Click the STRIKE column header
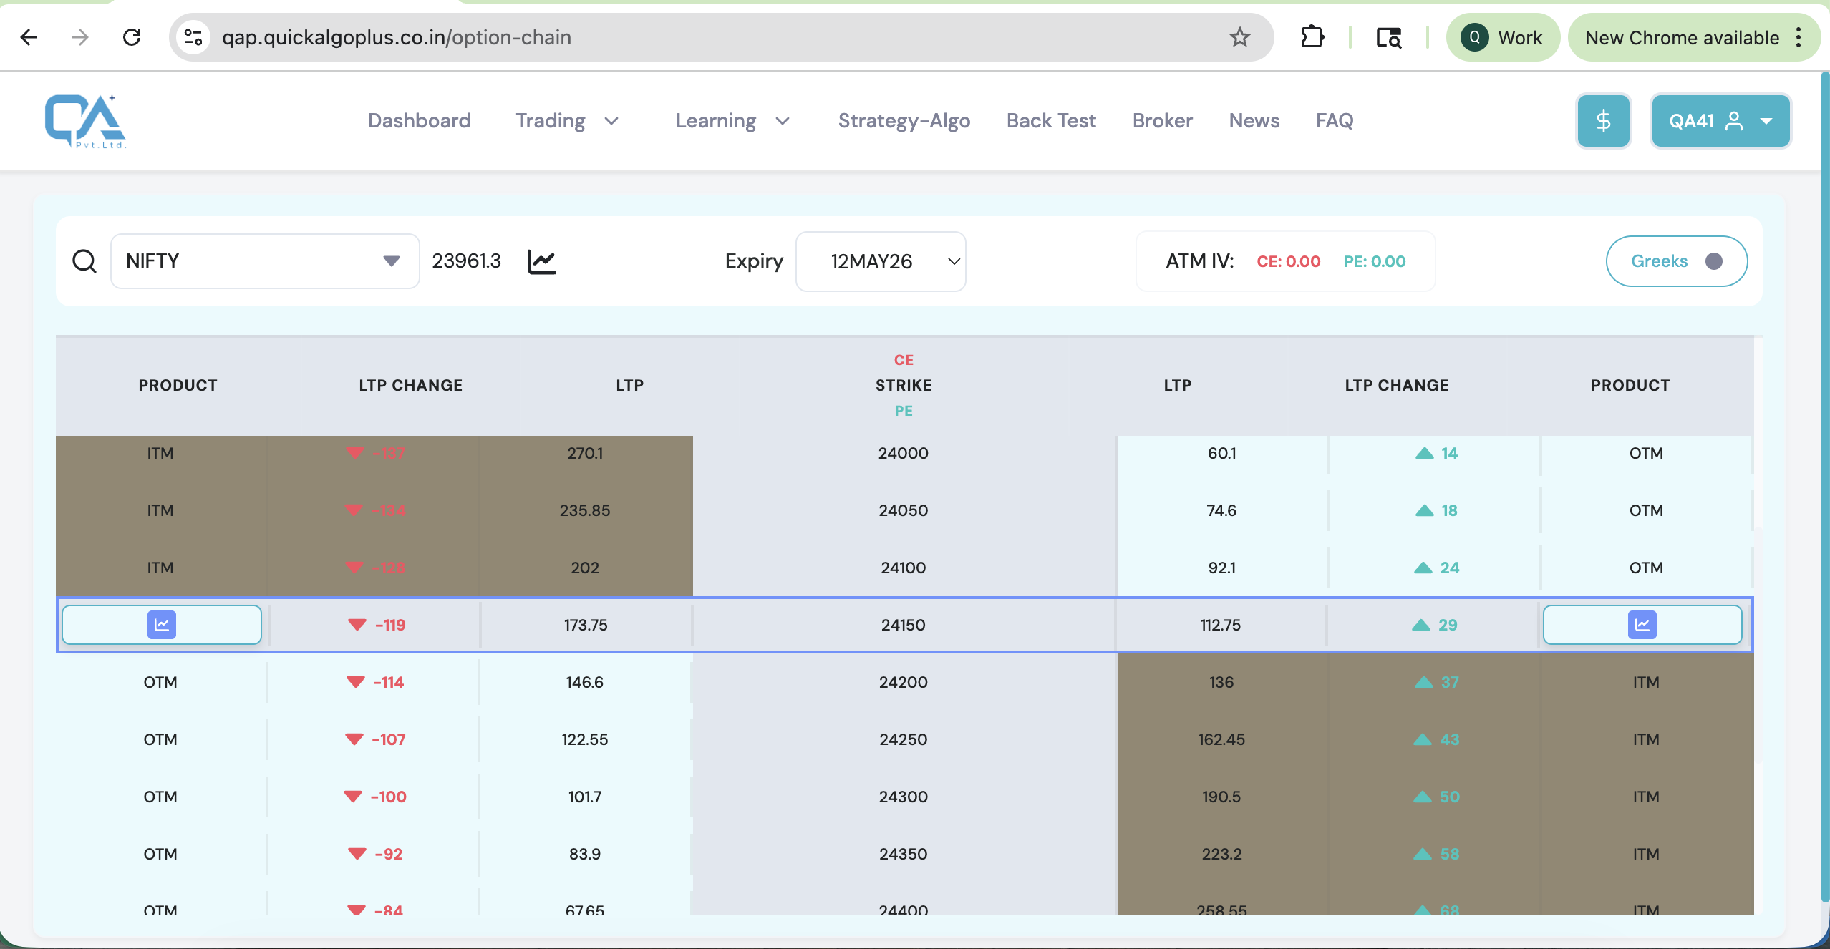The height and width of the screenshot is (949, 1830). click(x=904, y=385)
